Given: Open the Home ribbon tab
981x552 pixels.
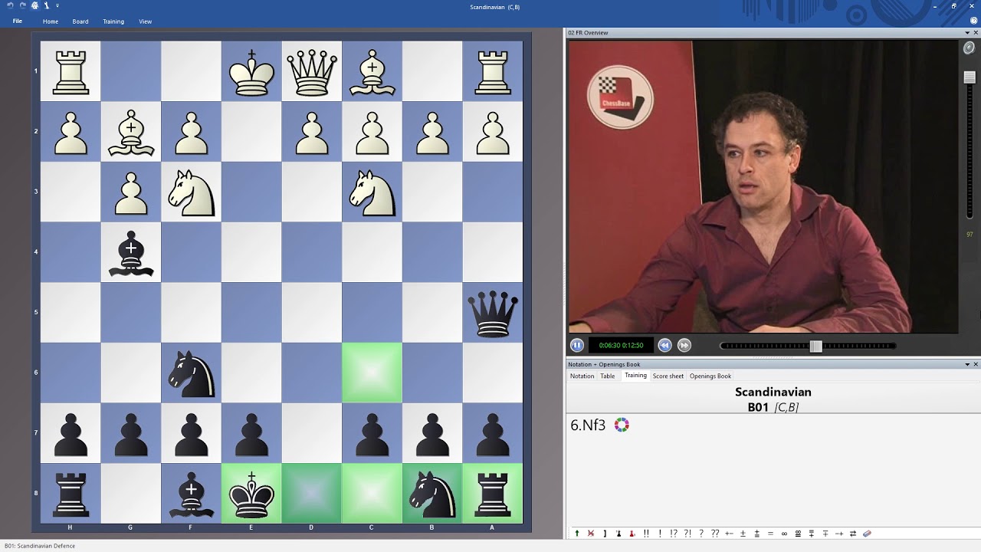Looking at the screenshot, I should [51, 21].
